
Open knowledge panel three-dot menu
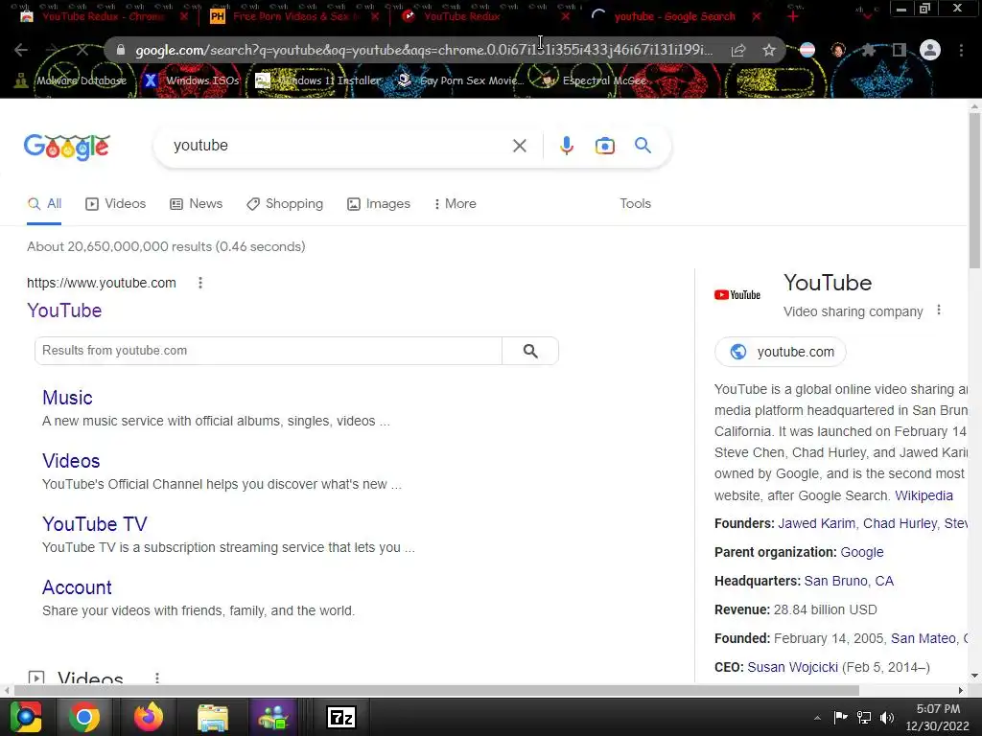(938, 310)
